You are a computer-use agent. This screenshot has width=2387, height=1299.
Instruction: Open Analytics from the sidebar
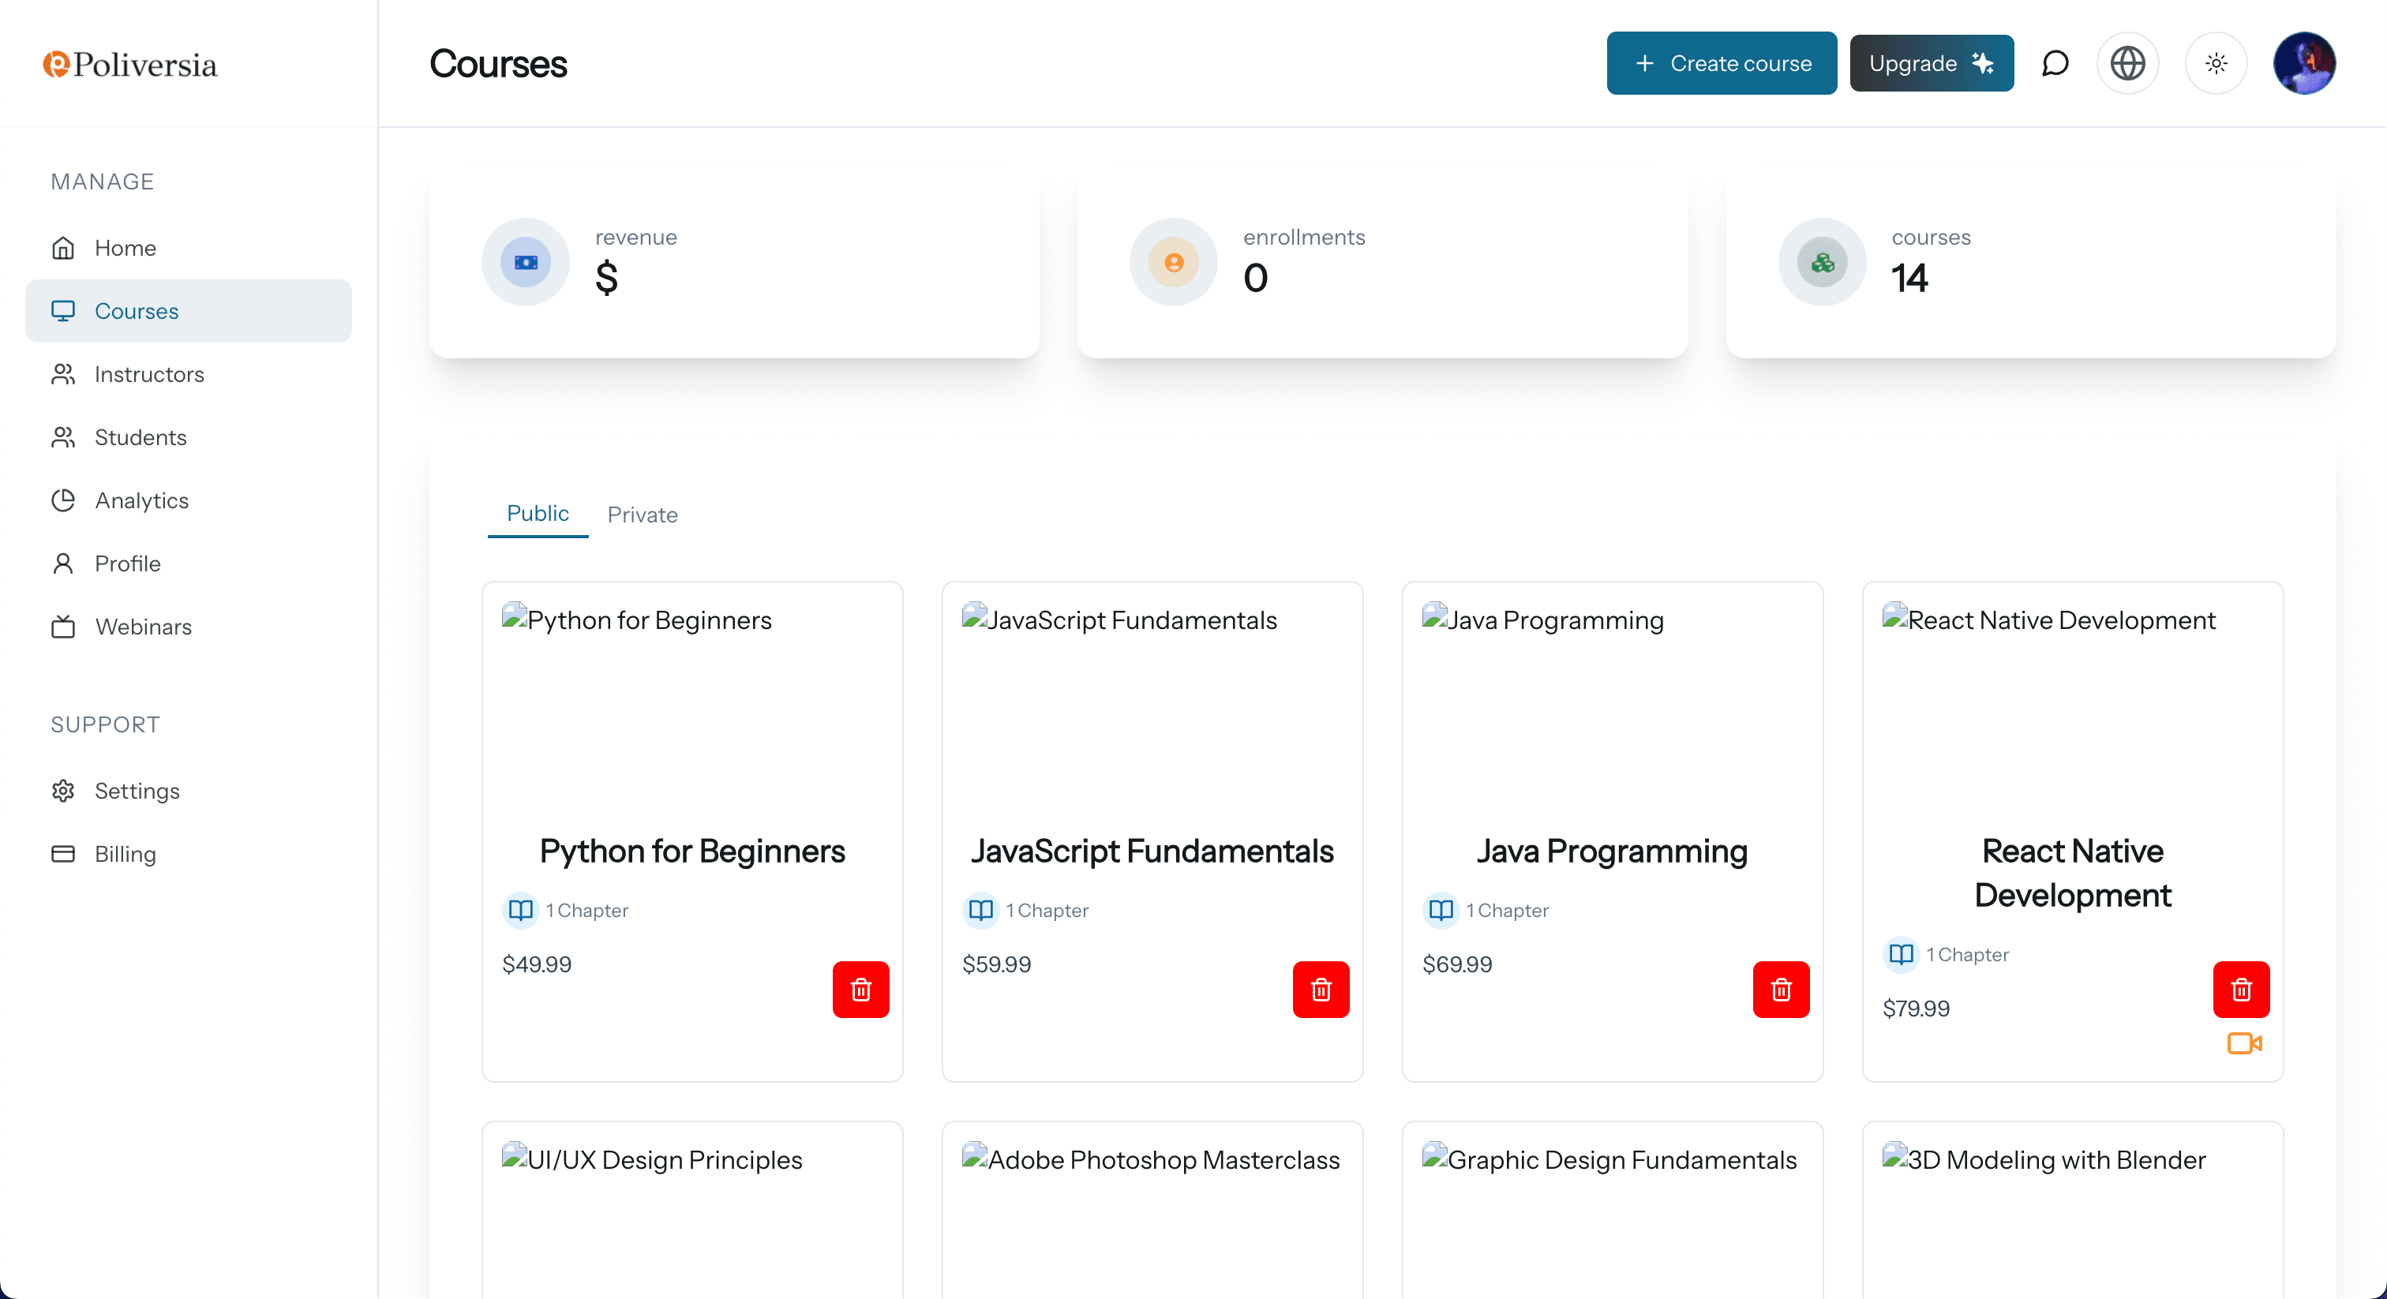[188, 500]
